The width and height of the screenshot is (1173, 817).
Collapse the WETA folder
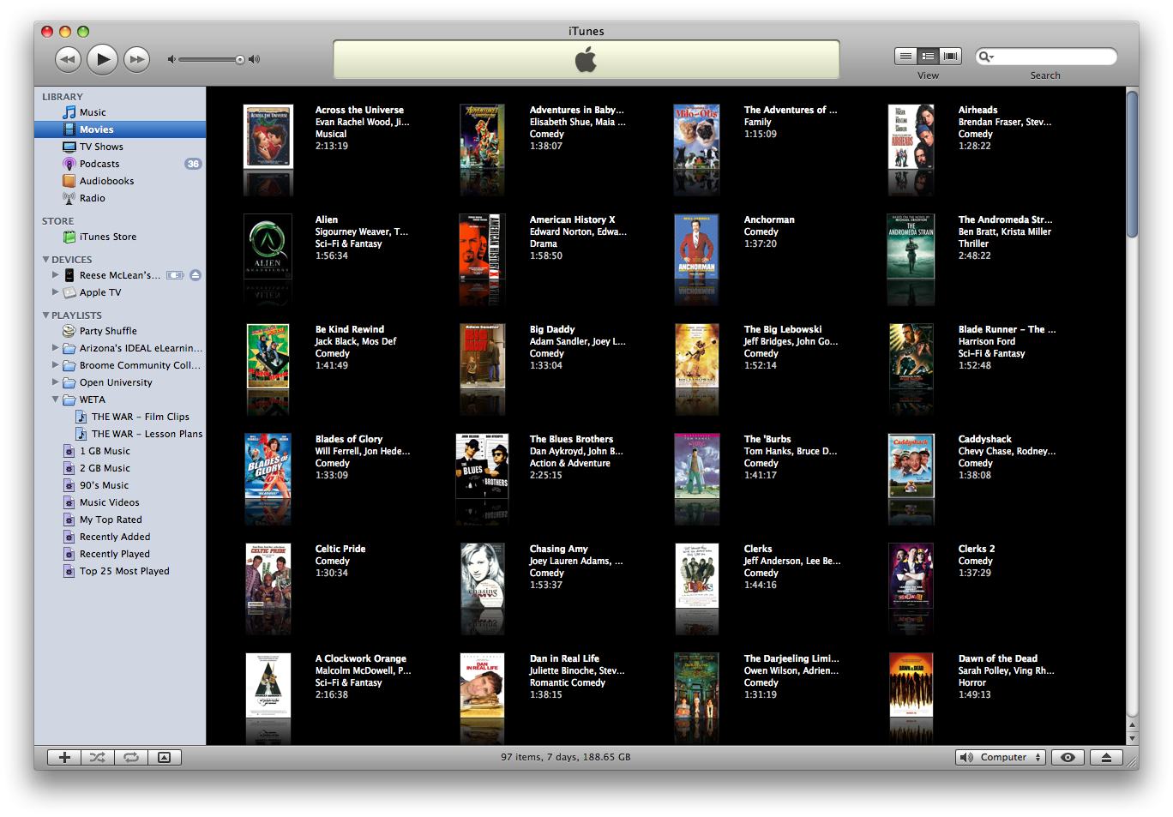coord(56,399)
